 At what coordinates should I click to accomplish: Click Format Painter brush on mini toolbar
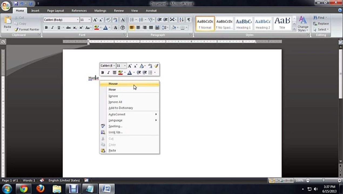point(156,66)
